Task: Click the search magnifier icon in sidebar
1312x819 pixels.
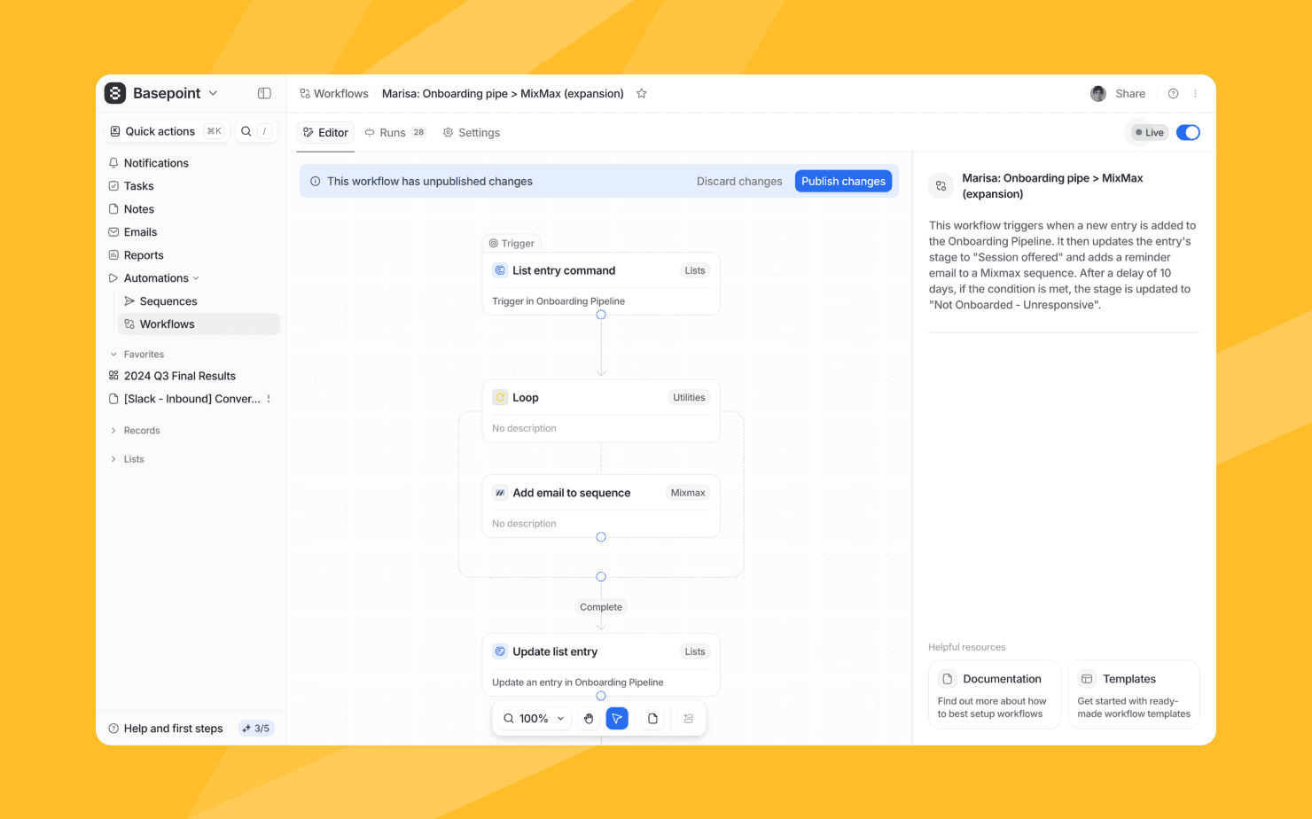Action: coord(246,131)
